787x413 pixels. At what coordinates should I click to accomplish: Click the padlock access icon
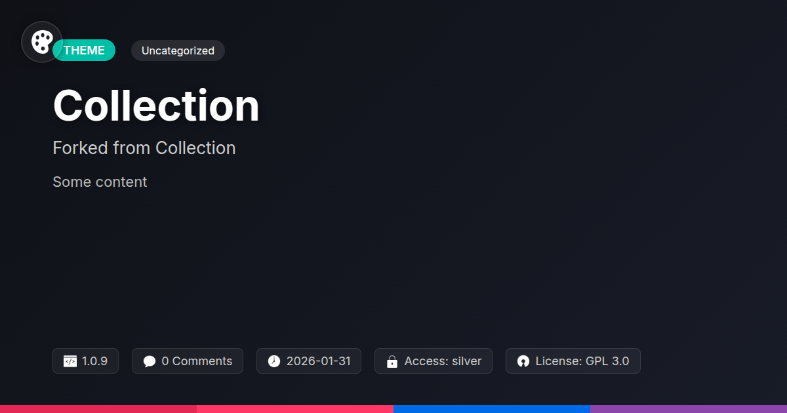point(392,361)
